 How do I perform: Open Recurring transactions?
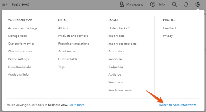click(x=74, y=44)
